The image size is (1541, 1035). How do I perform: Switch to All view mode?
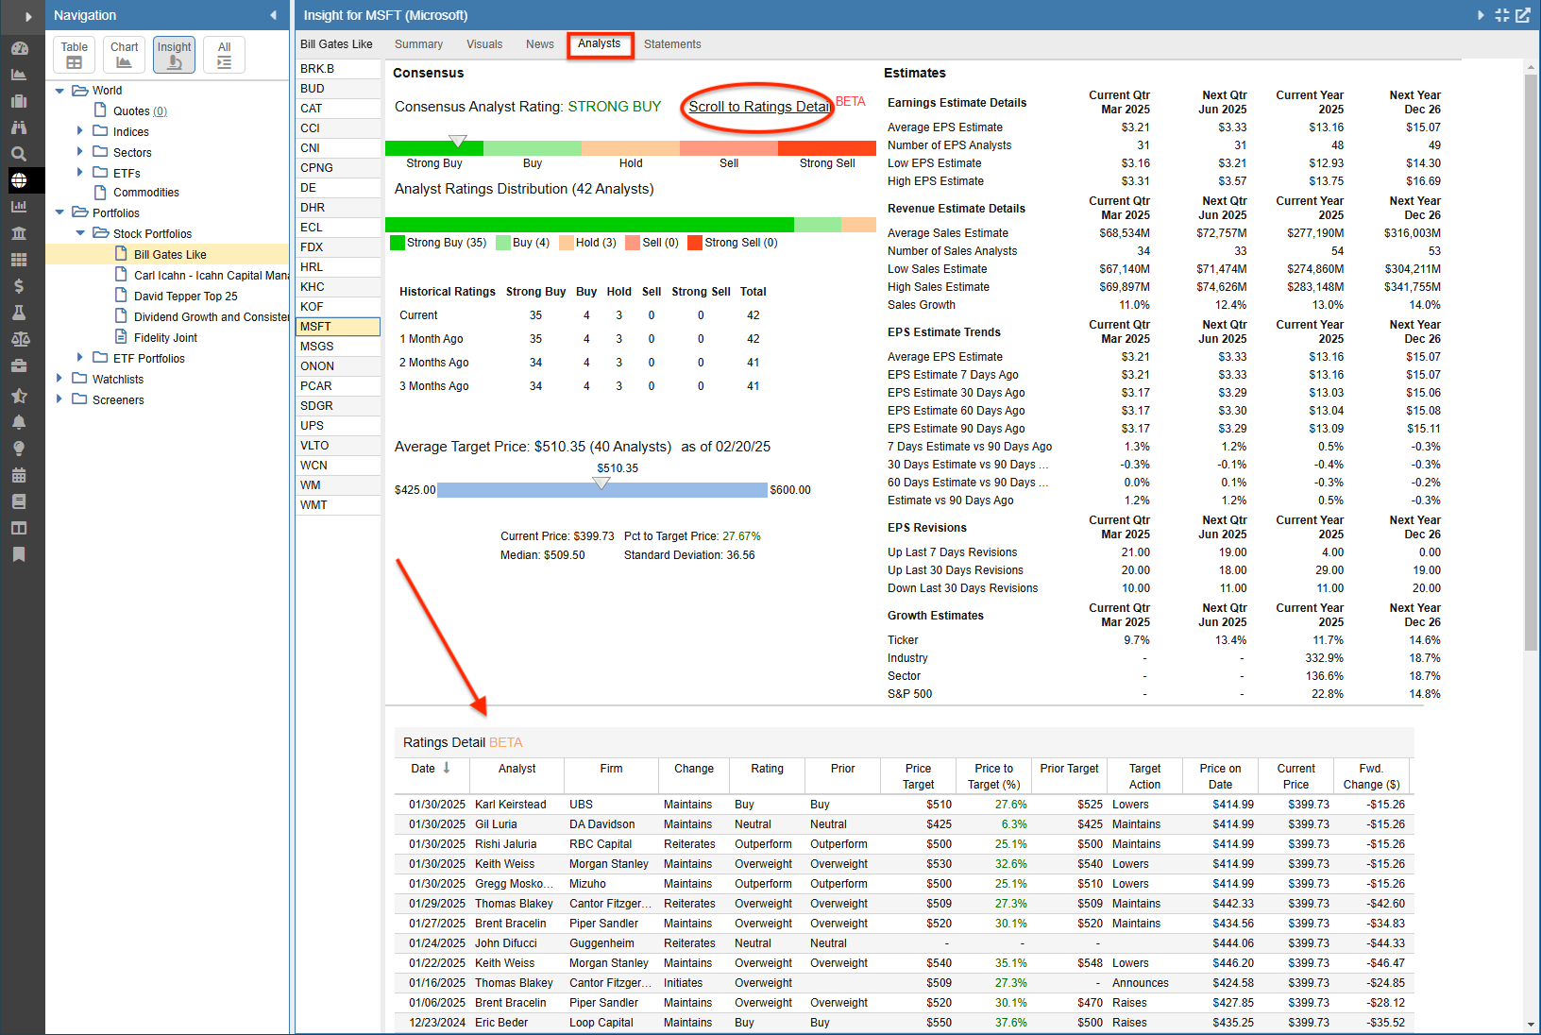(224, 55)
